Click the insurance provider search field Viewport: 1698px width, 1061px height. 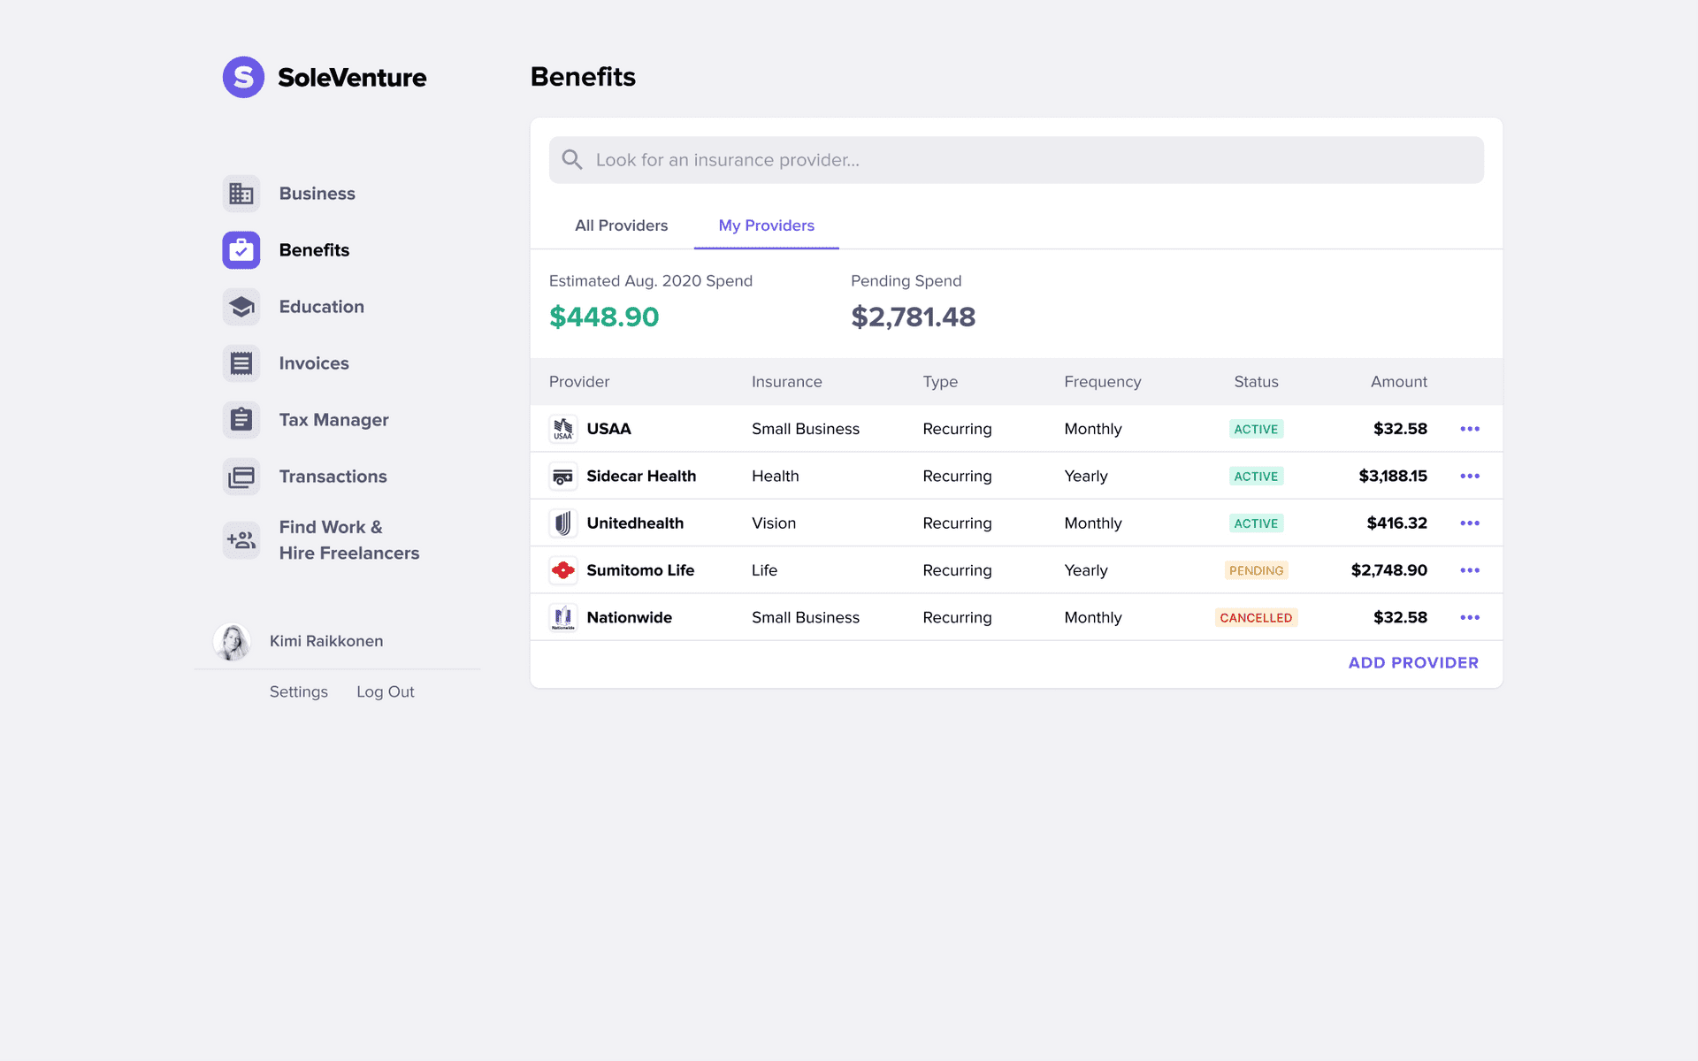1016,159
